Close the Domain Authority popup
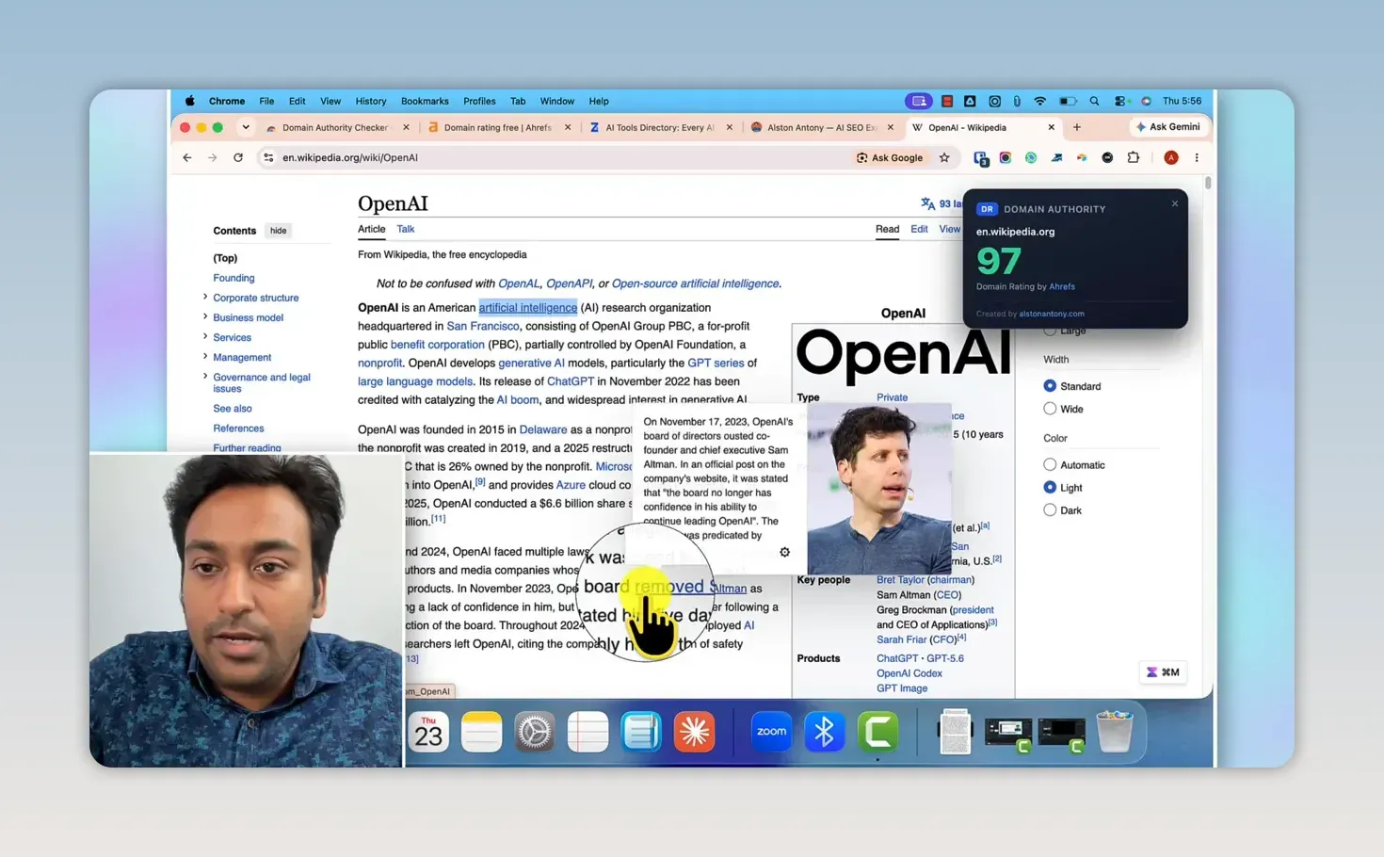Screen dimensions: 1384x857 coord(1175,203)
